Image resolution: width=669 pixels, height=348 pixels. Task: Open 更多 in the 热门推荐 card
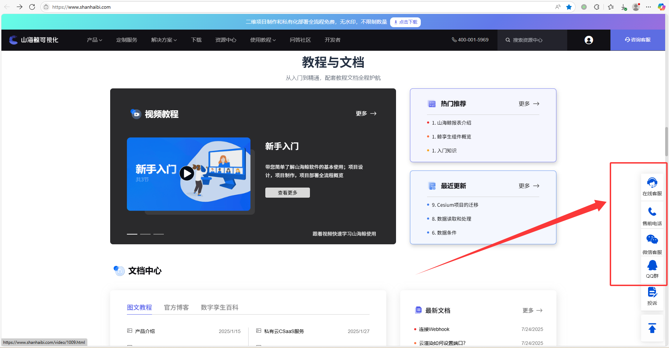coord(529,104)
